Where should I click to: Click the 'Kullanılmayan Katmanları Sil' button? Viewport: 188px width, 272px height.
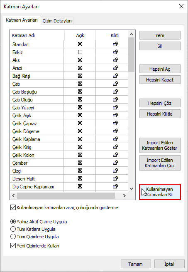(x=160, y=192)
